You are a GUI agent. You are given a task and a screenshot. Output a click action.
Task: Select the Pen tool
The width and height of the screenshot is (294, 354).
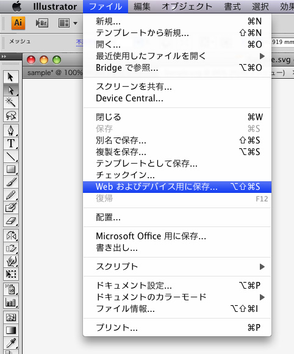pyautogui.click(x=10, y=130)
